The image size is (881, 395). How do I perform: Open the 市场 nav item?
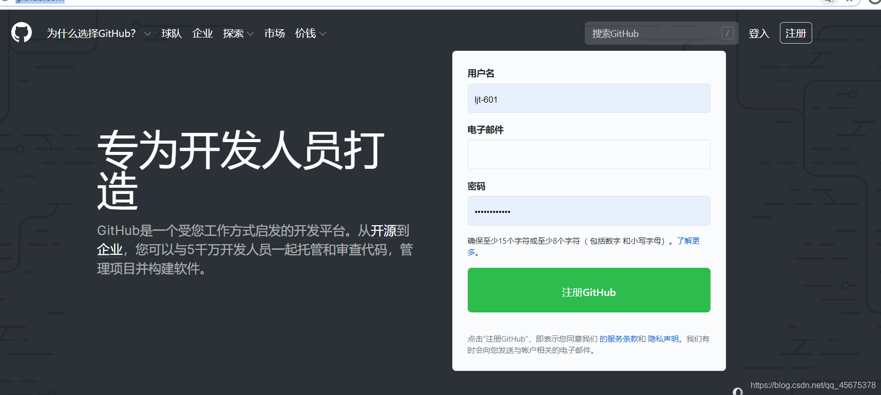pos(275,33)
